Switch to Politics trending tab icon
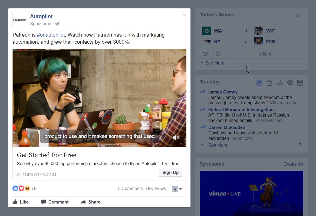The width and height of the screenshot is (316, 216). click(270, 83)
